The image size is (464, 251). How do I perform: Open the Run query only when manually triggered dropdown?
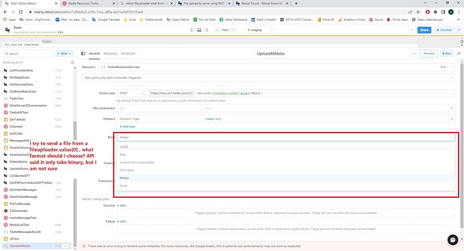point(268,78)
